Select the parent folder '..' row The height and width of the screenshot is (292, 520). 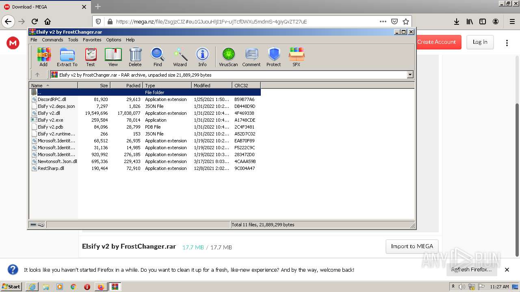pos(145,92)
